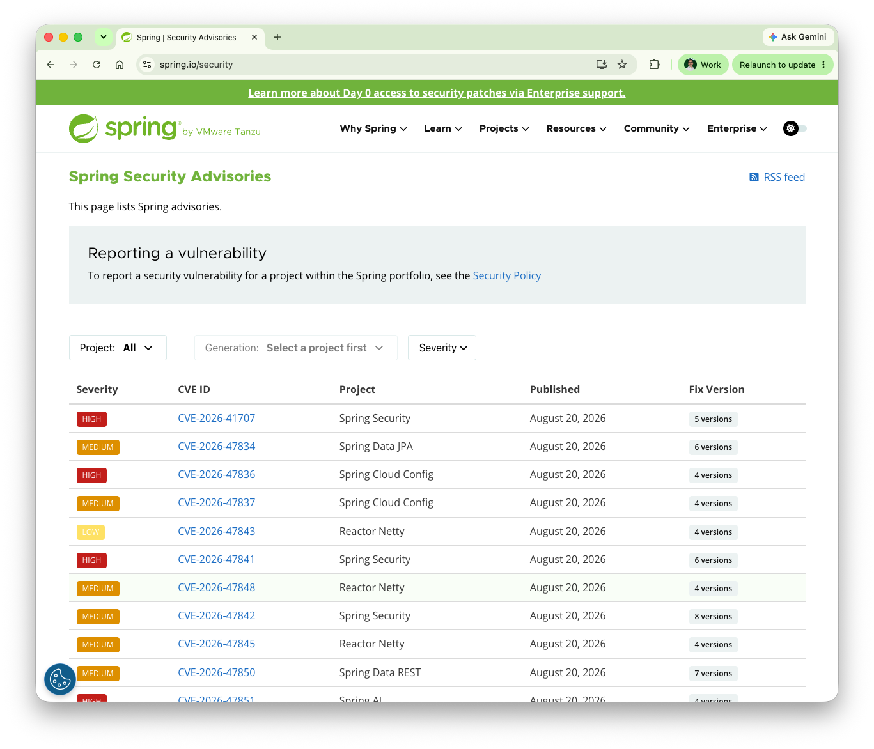
Task: Open the Security Policy link
Action: point(507,275)
